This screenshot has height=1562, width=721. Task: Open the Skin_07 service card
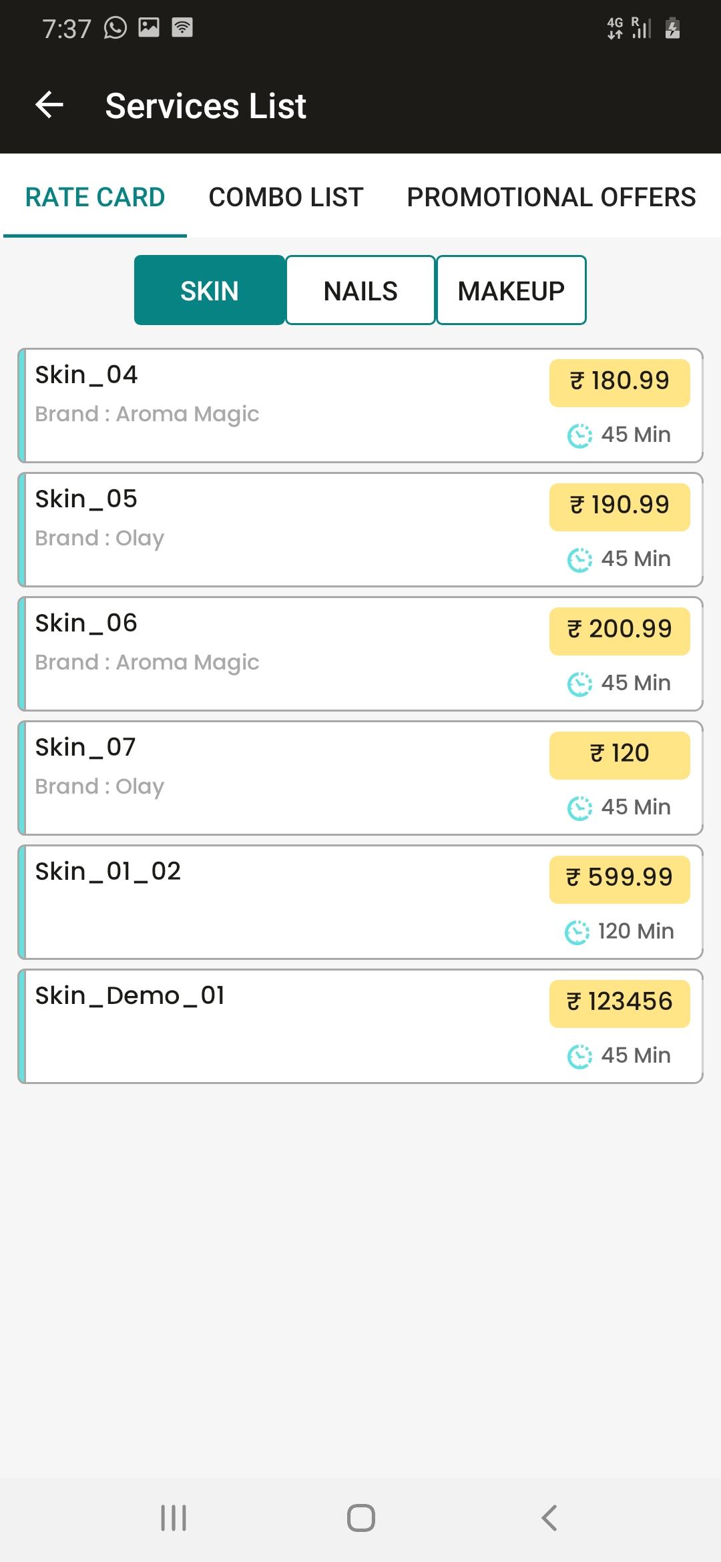click(x=360, y=778)
